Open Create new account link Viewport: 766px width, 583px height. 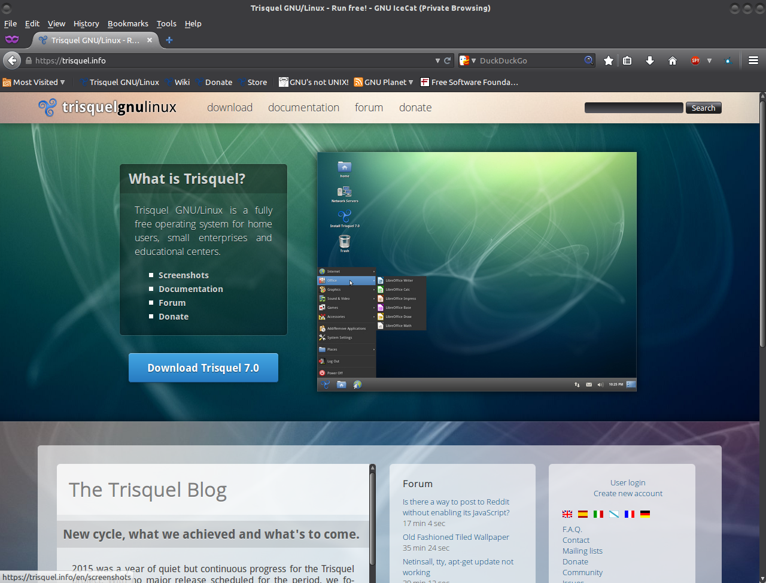coord(628,493)
